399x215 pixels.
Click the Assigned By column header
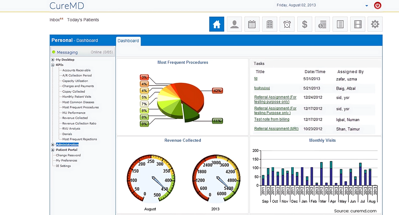tap(350, 72)
